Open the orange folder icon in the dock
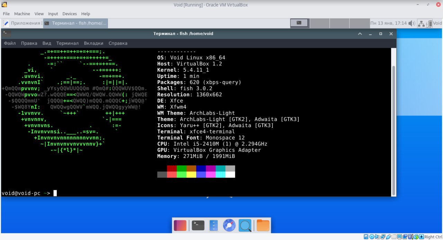 point(263,225)
